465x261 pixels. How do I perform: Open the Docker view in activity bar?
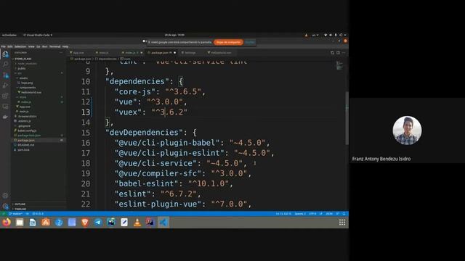click(x=5, y=117)
